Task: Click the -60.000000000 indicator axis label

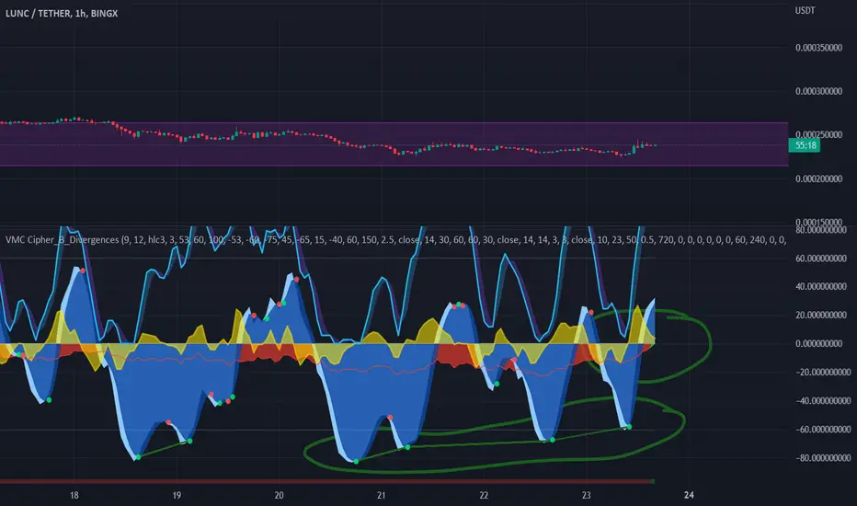Action: click(x=822, y=430)
